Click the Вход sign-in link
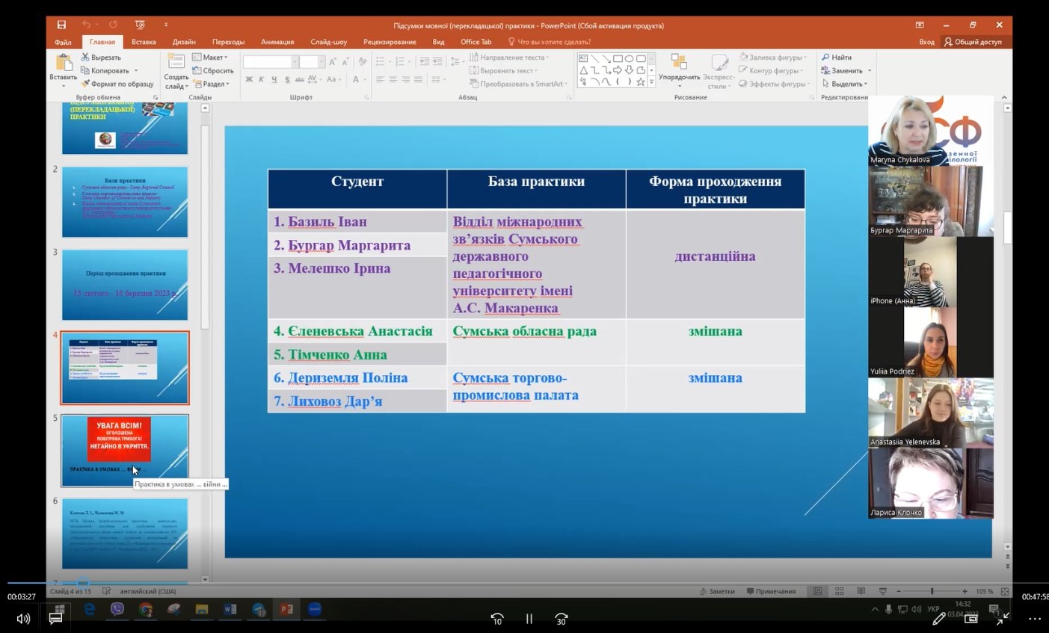The image size is (1049, 633). (926, 42)
